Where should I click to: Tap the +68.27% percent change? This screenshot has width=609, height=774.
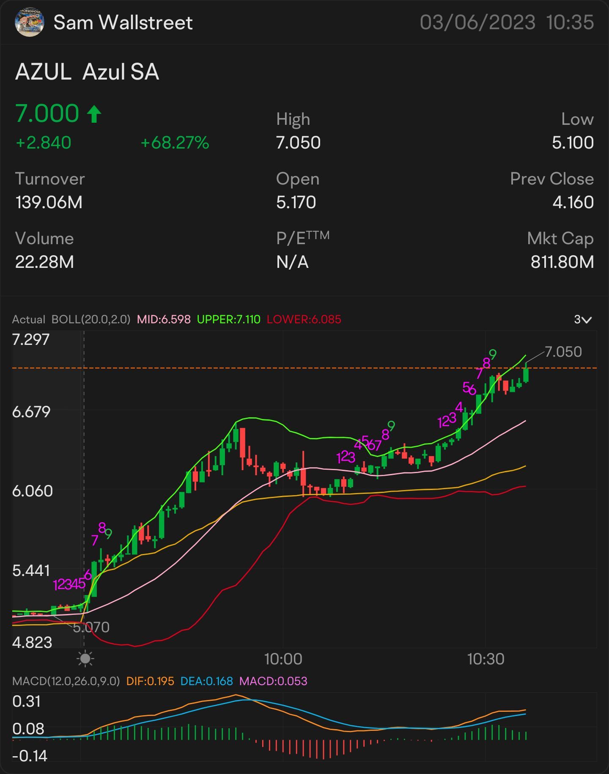point(175,143)
